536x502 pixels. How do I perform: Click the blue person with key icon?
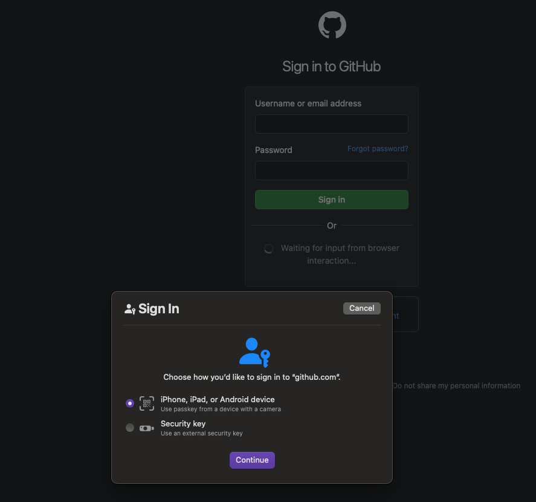tap(254, 353)
